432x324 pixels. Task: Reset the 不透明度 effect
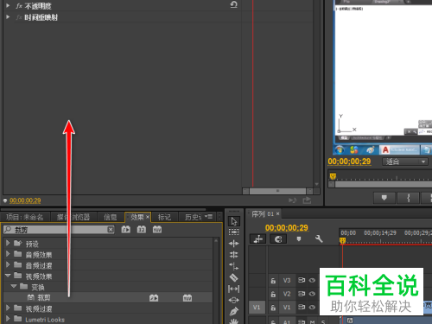(234, 4)
